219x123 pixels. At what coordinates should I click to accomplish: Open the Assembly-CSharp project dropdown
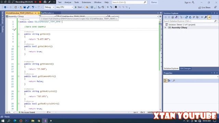click(31, 16)
